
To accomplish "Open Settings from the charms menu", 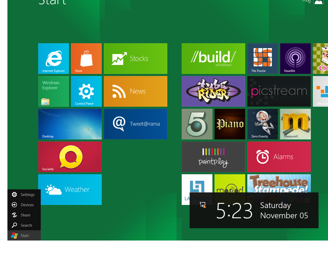I will [24, 194].
